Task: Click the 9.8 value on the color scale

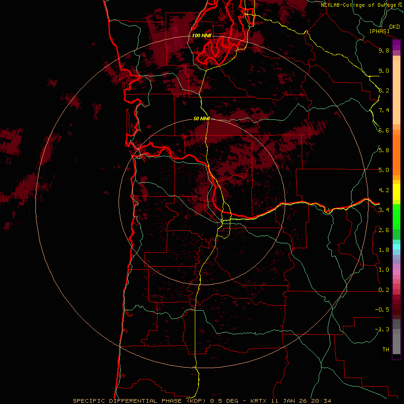Action: click(x=384, y=50)
